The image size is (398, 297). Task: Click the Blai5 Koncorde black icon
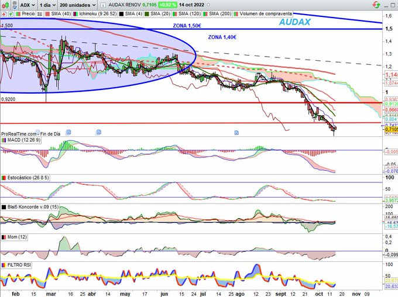(x=4, y=207)
